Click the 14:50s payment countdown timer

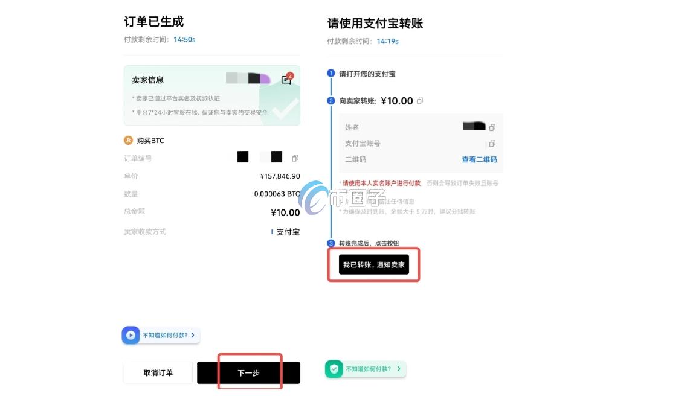click(184, 39)
